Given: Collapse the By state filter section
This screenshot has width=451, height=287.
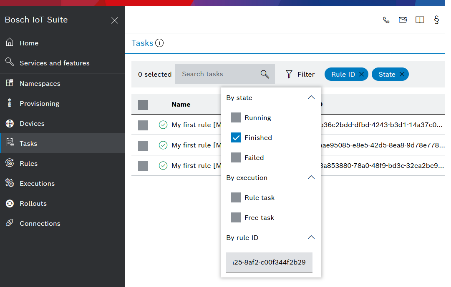Looking at the screenshot, I should pyautogui.click(x=311, y=97).
